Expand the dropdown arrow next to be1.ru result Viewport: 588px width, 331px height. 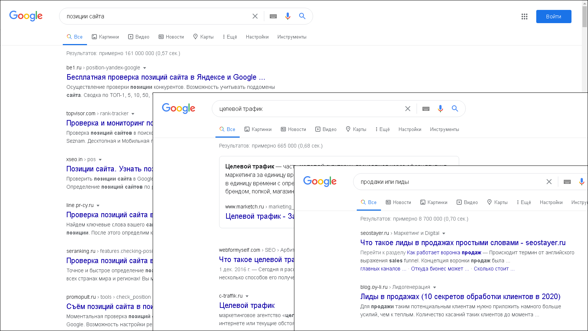click(145, 68)
